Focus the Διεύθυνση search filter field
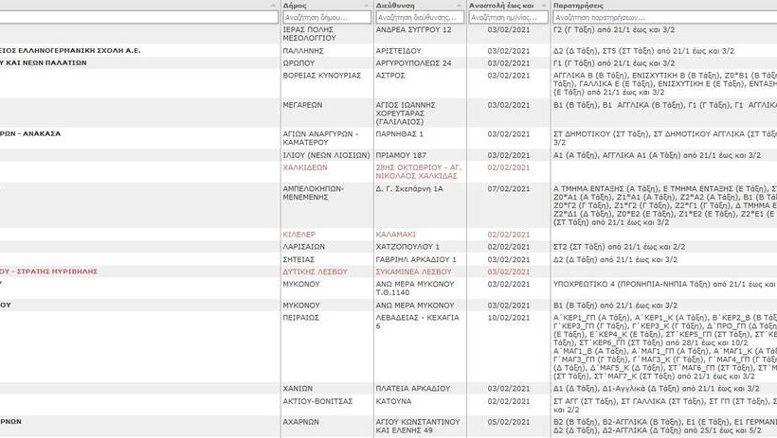Viewport: 777px width, 438px height. 419,17
